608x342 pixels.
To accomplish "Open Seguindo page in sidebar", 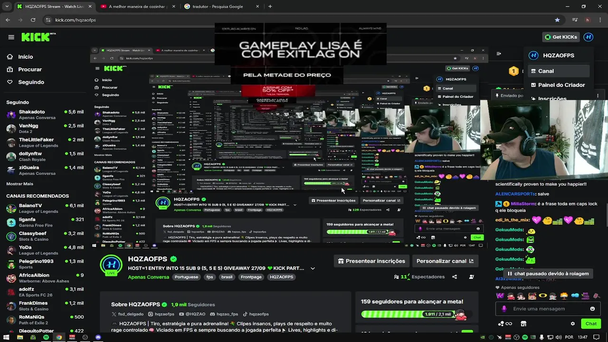I will (x=31, y=82).
